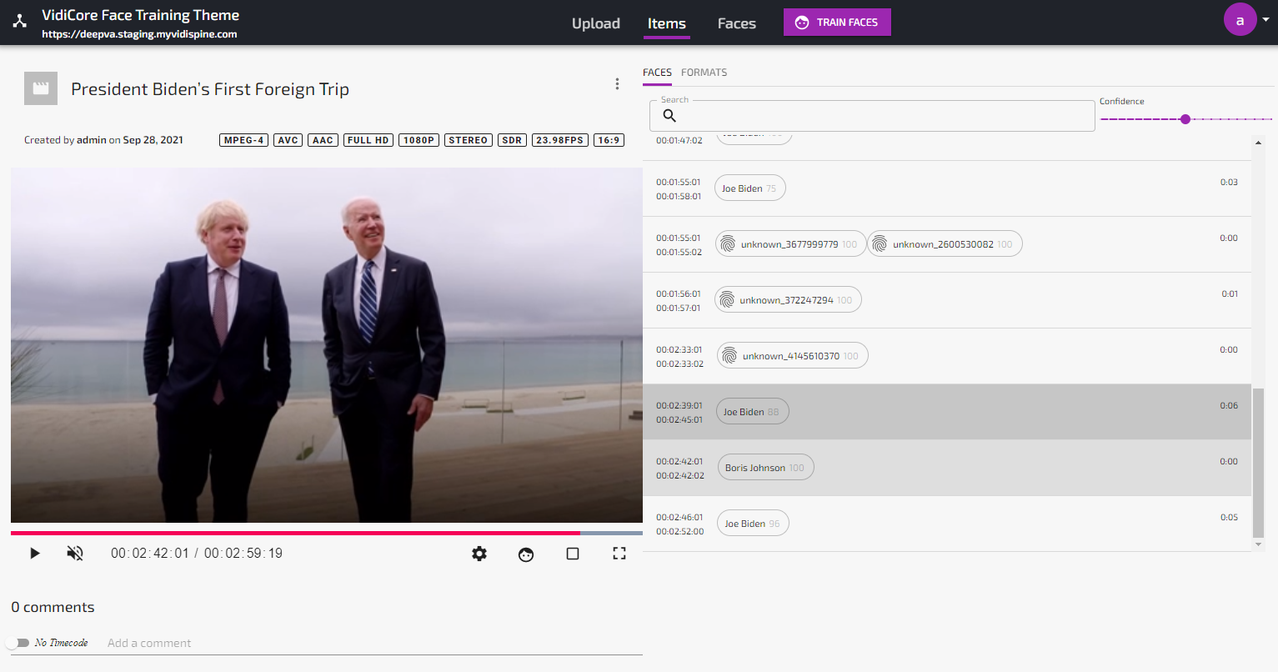Enter fullscreen mode
Screen dimensions: 1278x672
(x=619, y=554)
